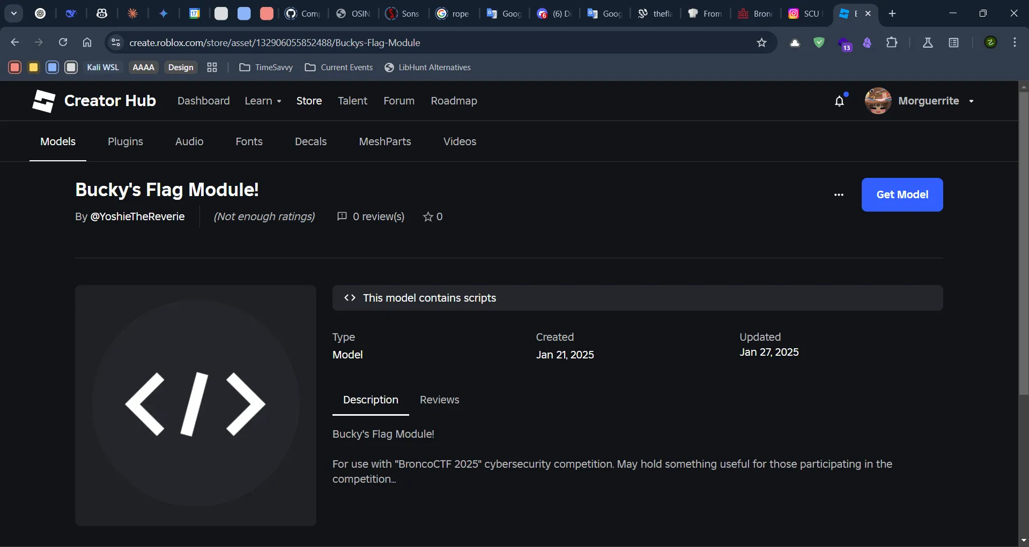Open the Chrome three-dot menu

click(1015, 42)
